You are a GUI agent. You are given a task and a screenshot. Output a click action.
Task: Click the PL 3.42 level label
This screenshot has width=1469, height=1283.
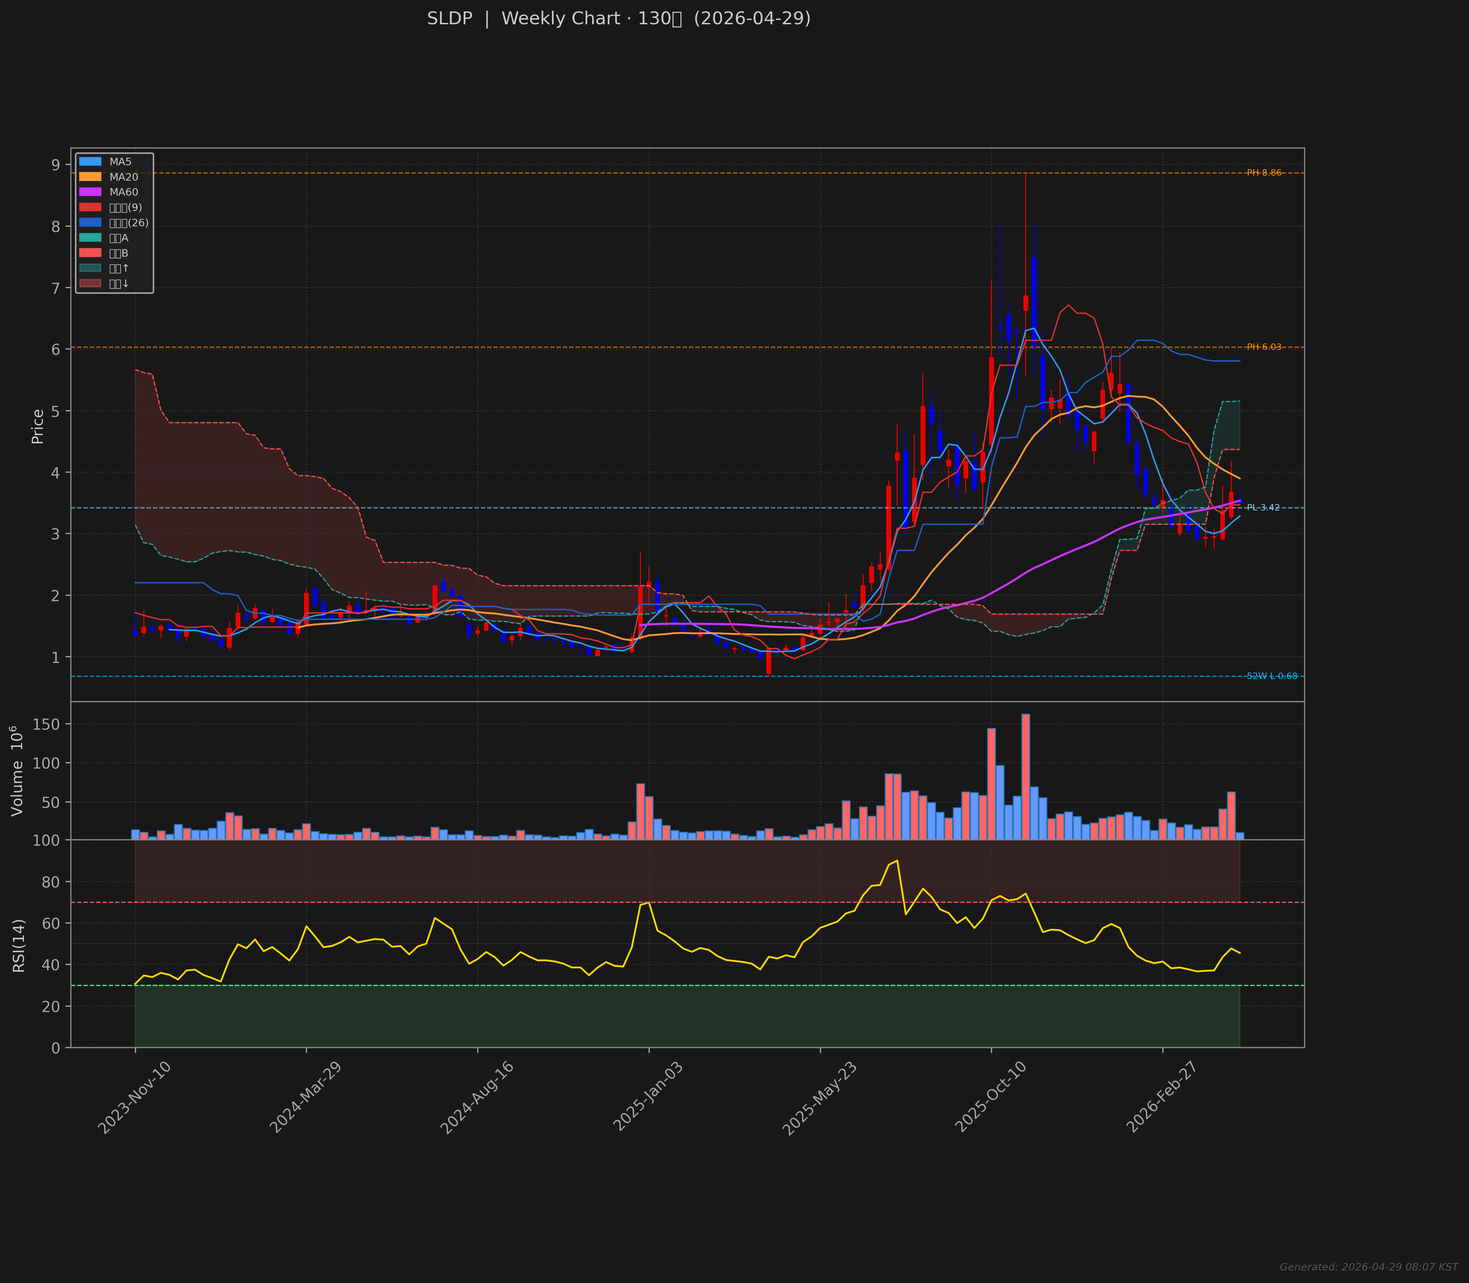point(1263,508)
